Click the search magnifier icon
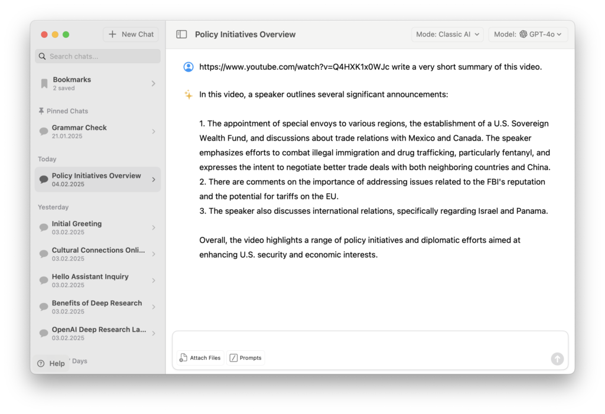The width and height of the screenshot is (605, 414). [43, 56]
